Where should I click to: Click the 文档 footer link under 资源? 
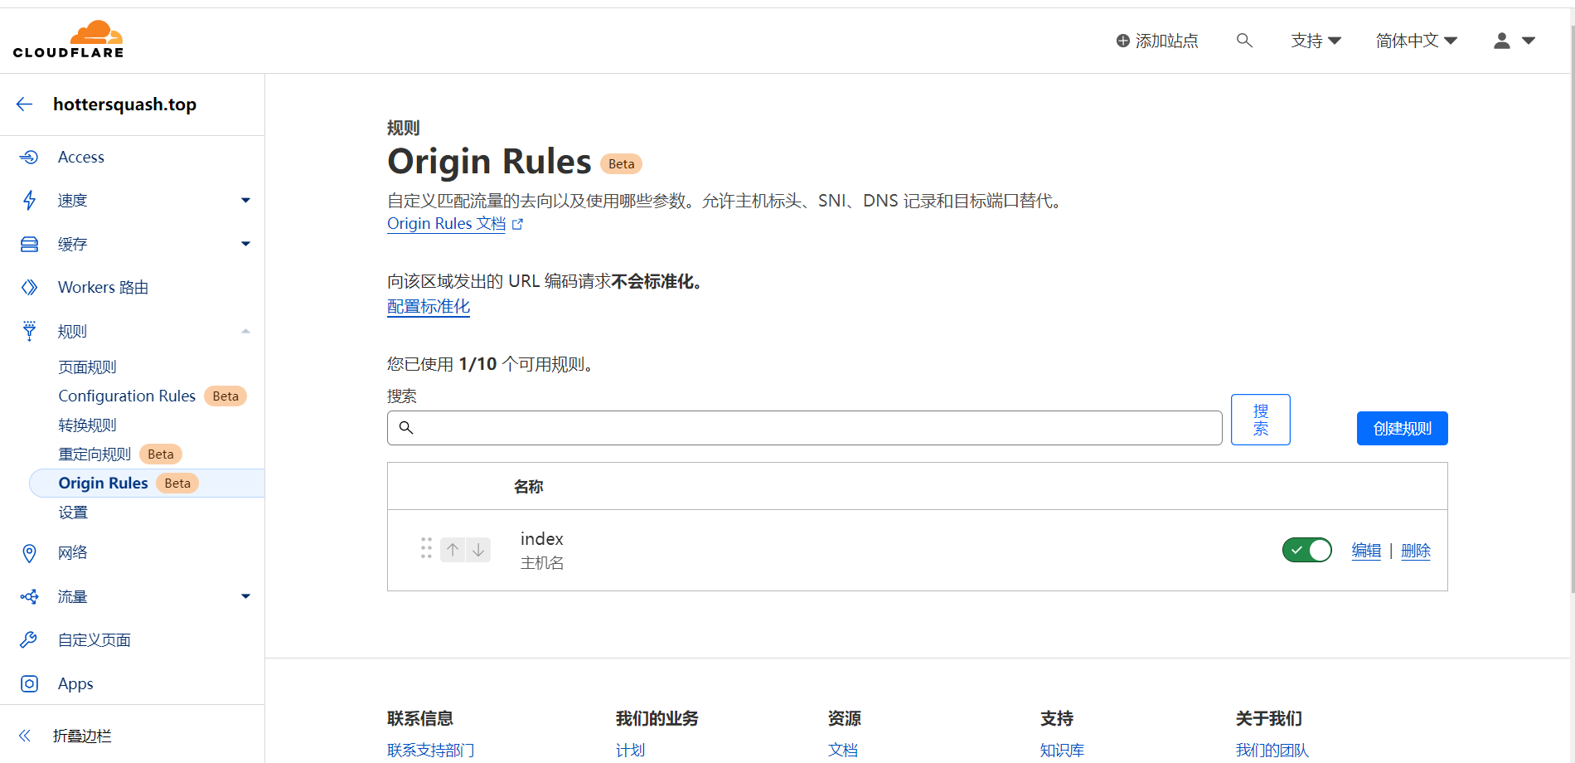tap(842, 750)
